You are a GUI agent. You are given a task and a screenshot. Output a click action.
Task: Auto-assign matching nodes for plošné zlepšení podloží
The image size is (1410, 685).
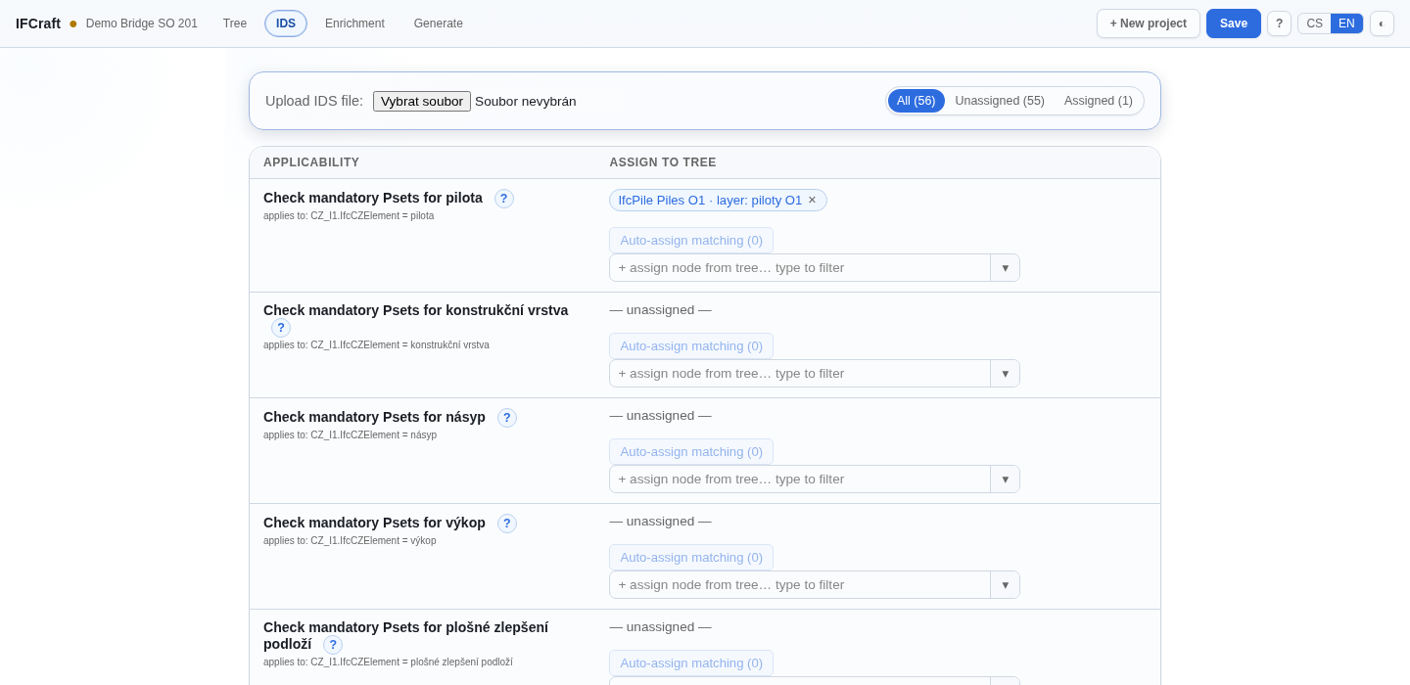click(691, 663)
